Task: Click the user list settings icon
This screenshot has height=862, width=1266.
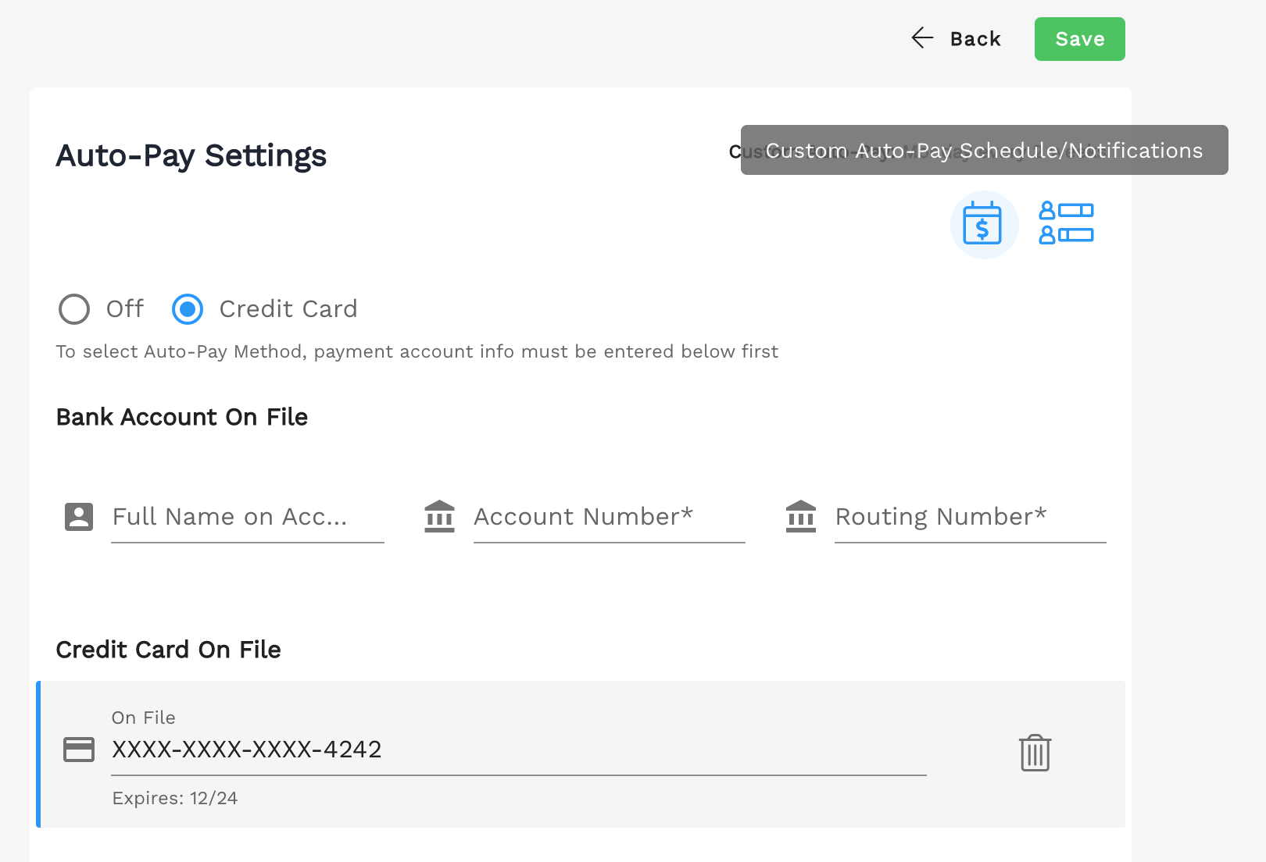Action: (1066, 223)
